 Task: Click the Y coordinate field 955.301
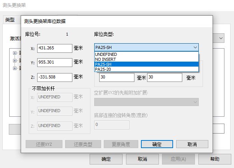click(x=55, y=62)
